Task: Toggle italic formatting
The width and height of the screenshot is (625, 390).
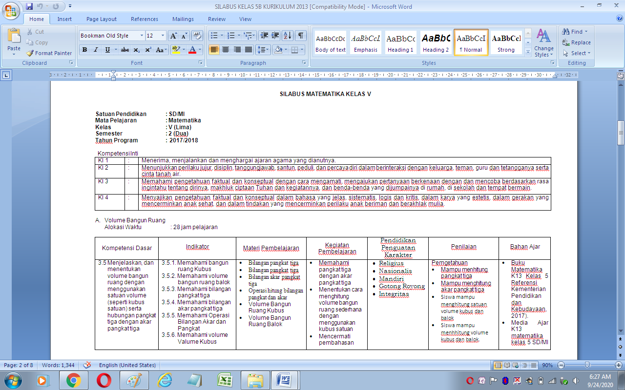Action: [96, 50]
